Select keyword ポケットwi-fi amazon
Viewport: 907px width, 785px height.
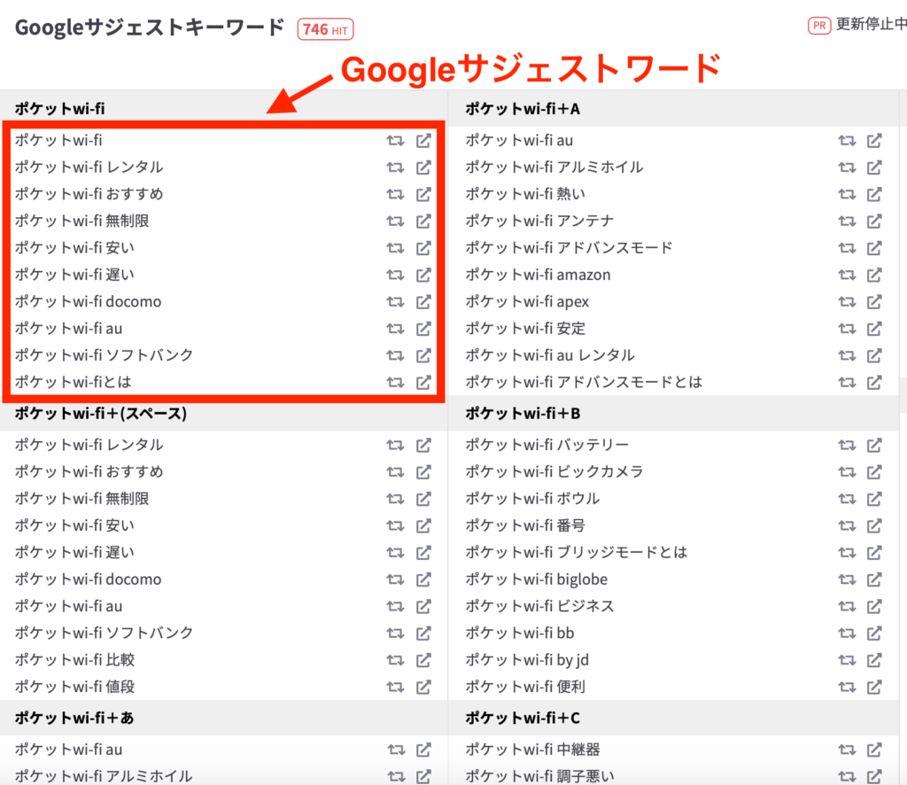click(538, 274)
